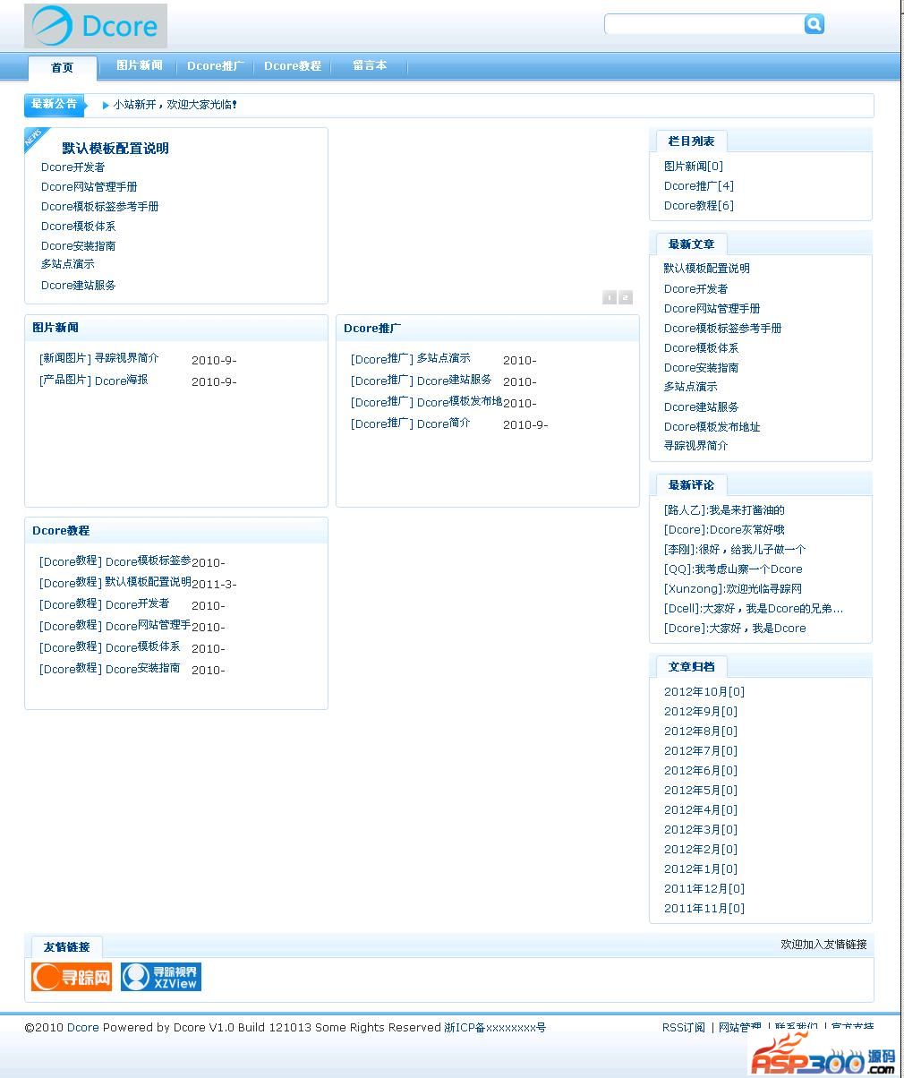Image resolution: width=904 pixels, height=1078 pixels.
Task: Open Dcore建站服务 in the news box
Action: tap(79, 286)
